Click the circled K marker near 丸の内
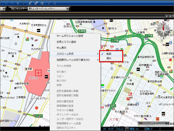174x131 pixels. [x=36, y=108]
